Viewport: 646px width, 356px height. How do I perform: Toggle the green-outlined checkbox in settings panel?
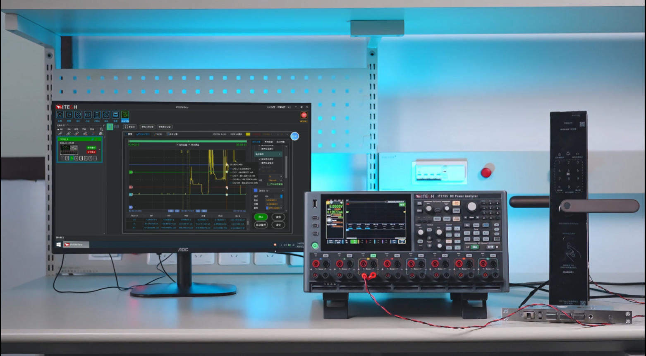click(268, 184)
